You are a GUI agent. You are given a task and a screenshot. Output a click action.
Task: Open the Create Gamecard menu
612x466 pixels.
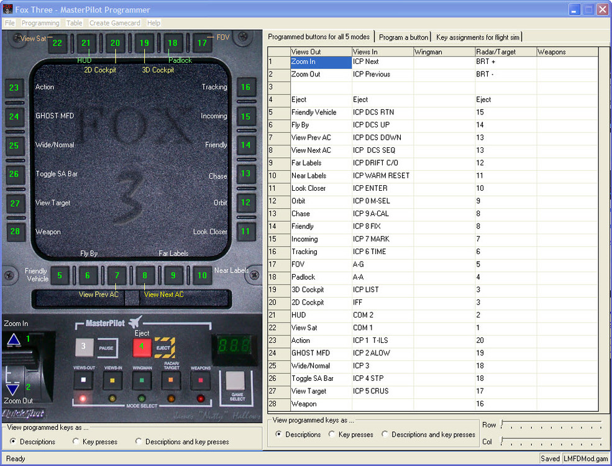pyautogui.click(x=115, y=23)
